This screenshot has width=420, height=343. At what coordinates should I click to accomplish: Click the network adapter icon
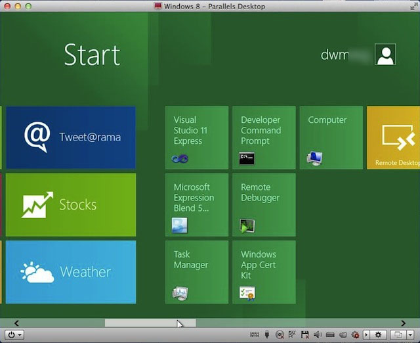(292, 334)
